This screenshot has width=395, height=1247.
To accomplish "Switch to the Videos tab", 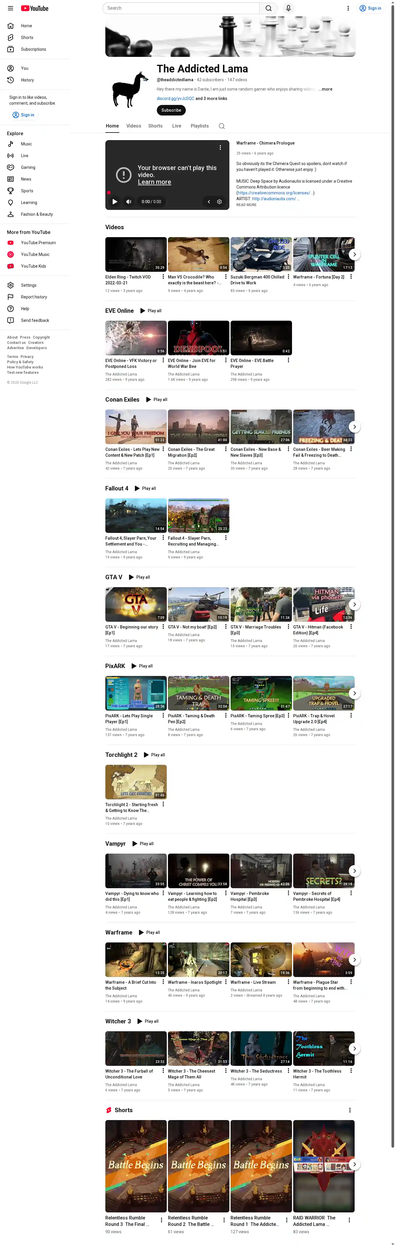I will pyautogui.click(x=133, y=126).
